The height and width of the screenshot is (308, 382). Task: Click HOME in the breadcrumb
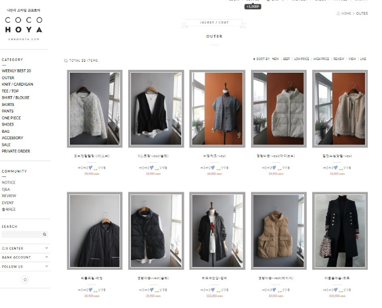[x=346, y=14]
